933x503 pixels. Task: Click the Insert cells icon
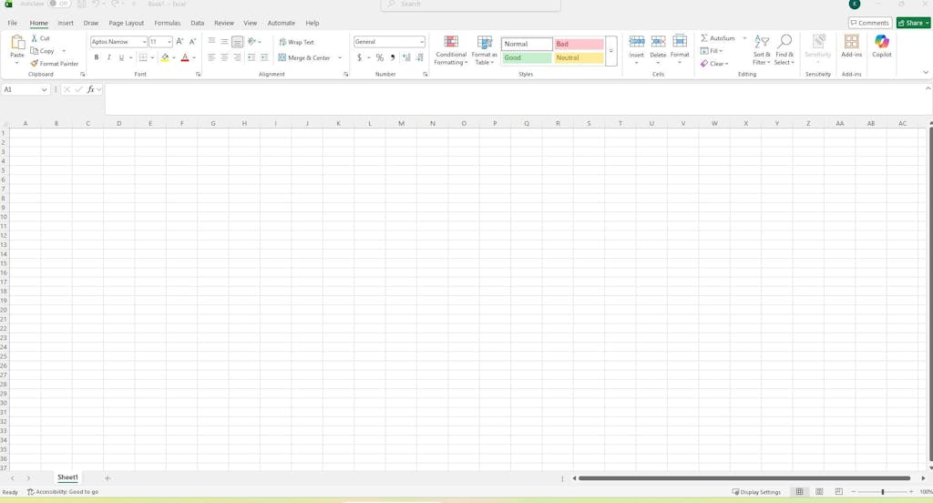click(636, 42)
